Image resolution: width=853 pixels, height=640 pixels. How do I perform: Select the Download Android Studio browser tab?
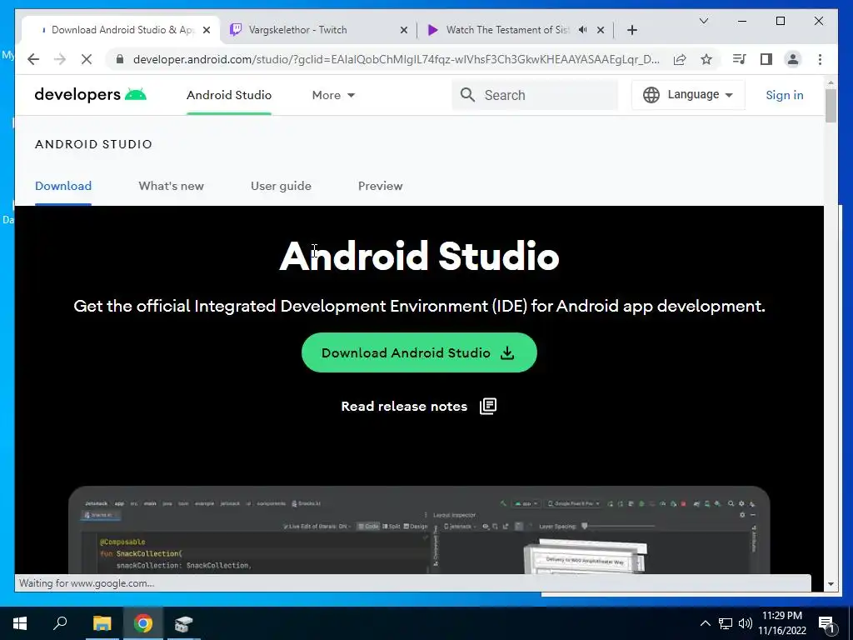(121, 30)
